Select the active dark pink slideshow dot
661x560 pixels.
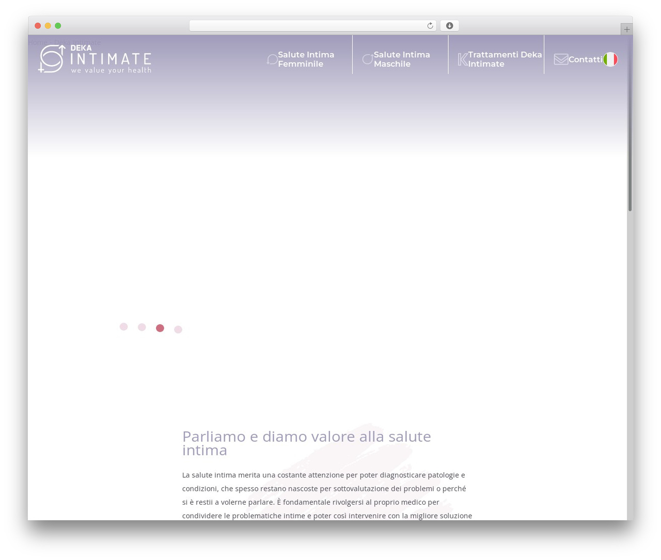tap(160, 328)
